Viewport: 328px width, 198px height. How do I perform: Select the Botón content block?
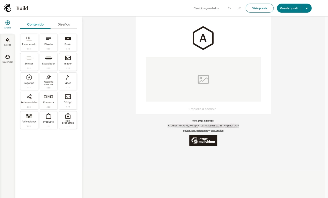(x=68, y=42)
